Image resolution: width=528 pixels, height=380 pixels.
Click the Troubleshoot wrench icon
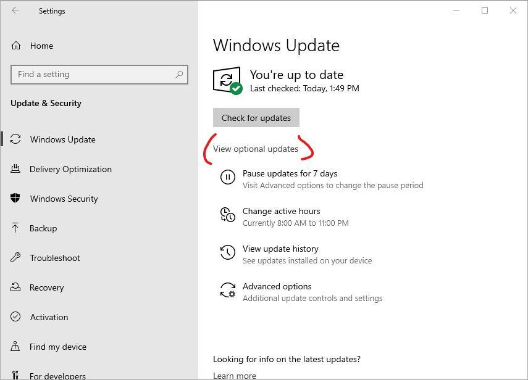tap(16, 258)
